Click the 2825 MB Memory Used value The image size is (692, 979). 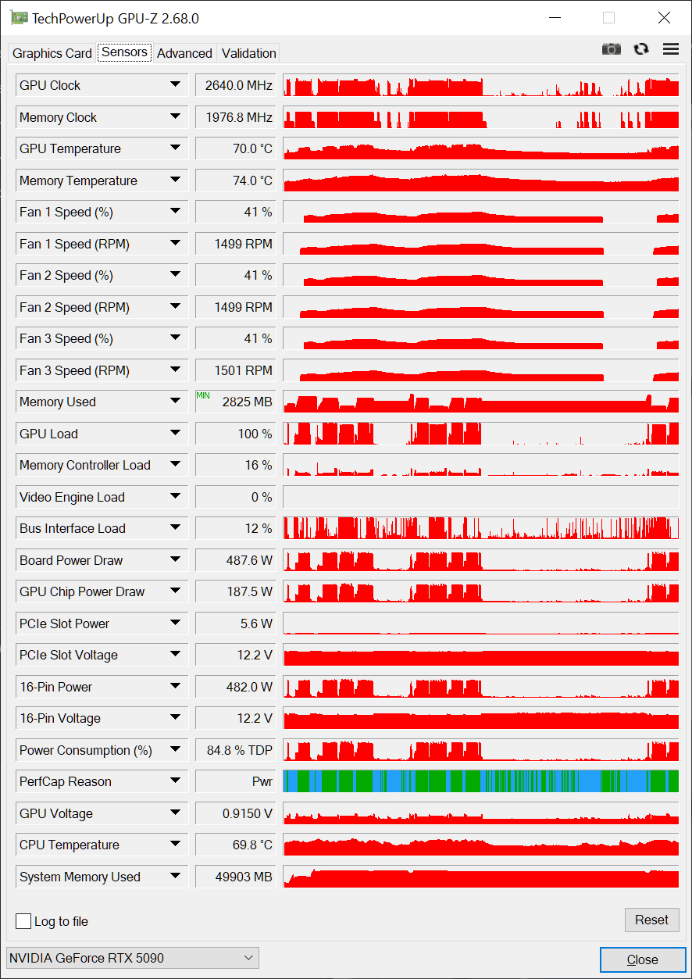click(236, 402)
